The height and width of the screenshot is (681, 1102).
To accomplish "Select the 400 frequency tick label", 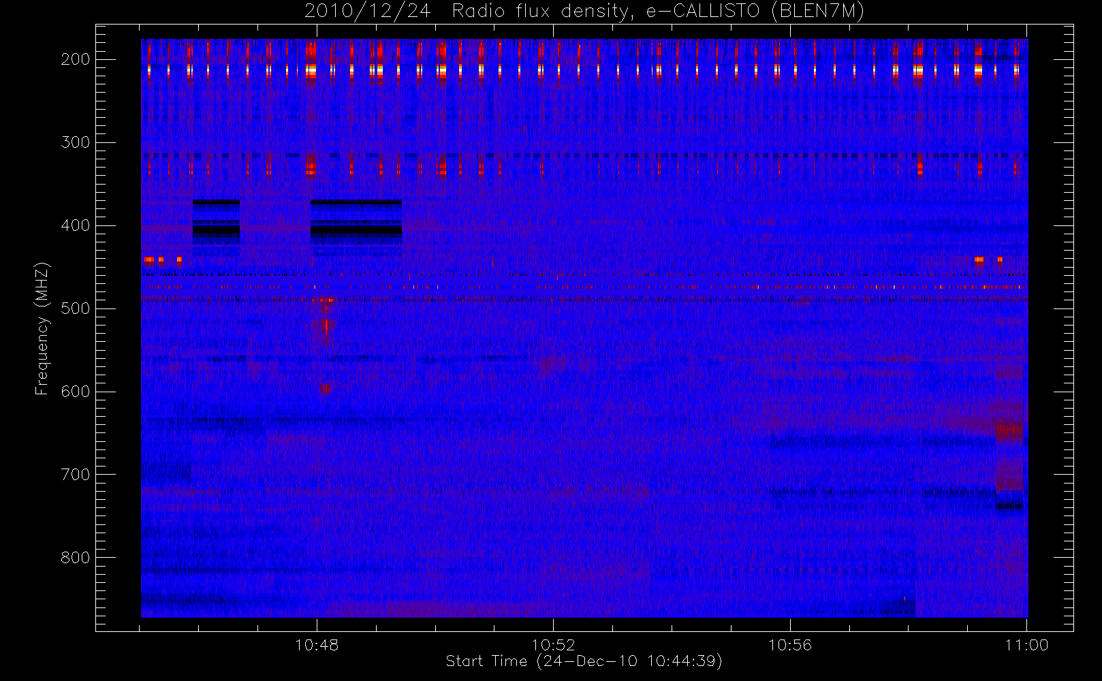I will pos(75,225).
